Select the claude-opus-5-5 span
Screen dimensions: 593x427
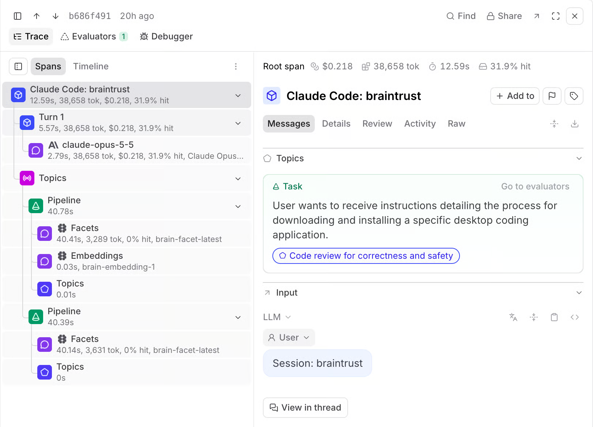126,150
